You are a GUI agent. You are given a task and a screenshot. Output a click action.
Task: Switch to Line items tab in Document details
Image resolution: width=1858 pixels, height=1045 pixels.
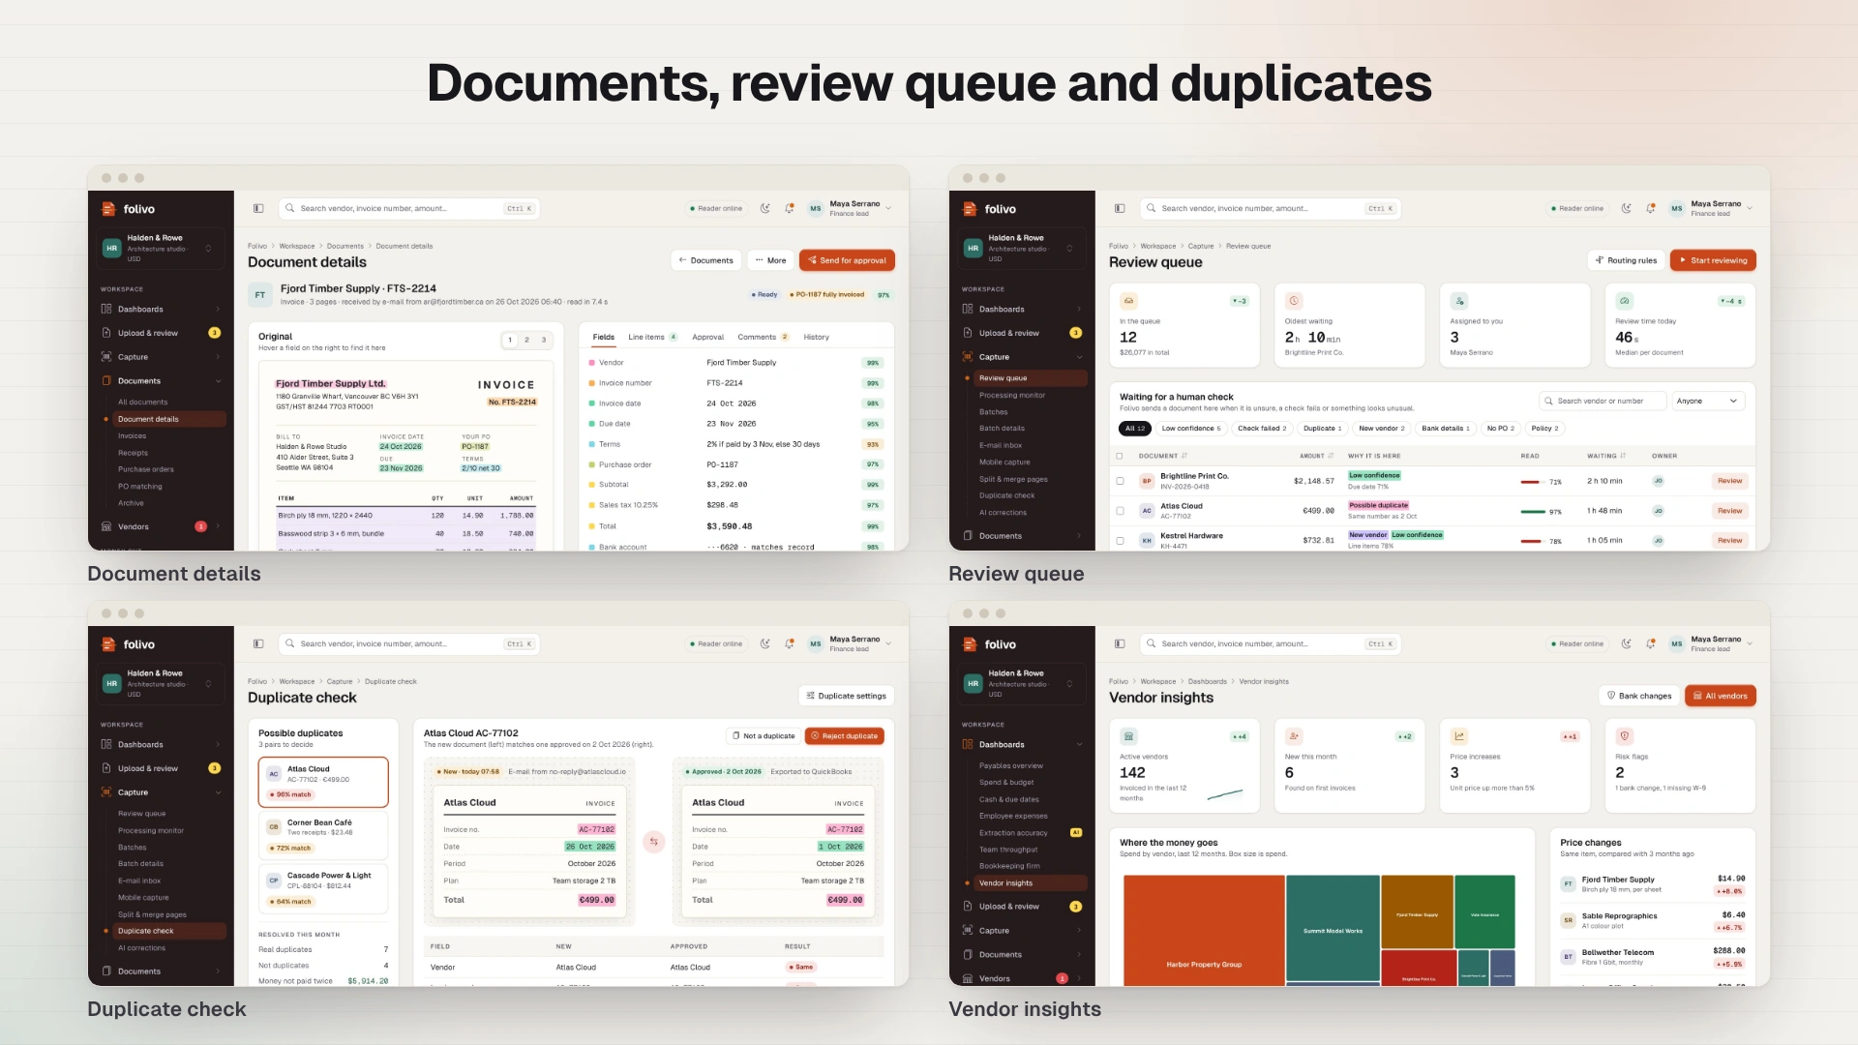pos(652,337)
